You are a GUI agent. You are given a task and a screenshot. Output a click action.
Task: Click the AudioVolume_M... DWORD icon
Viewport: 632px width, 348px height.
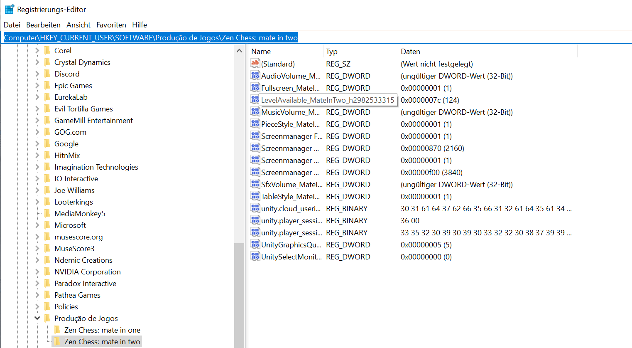[255, 76]
